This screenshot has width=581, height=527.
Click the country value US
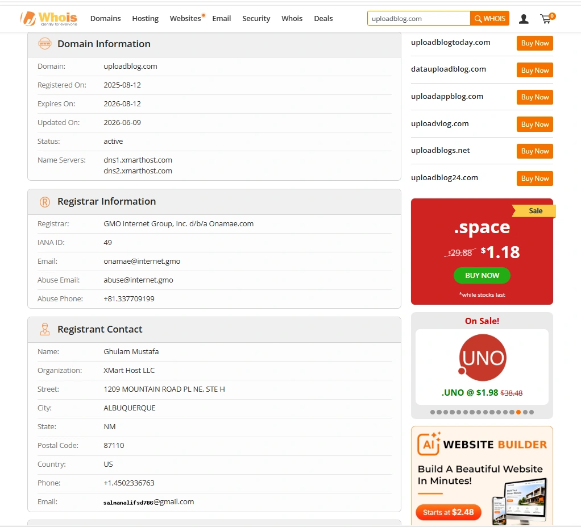[108, 464]
